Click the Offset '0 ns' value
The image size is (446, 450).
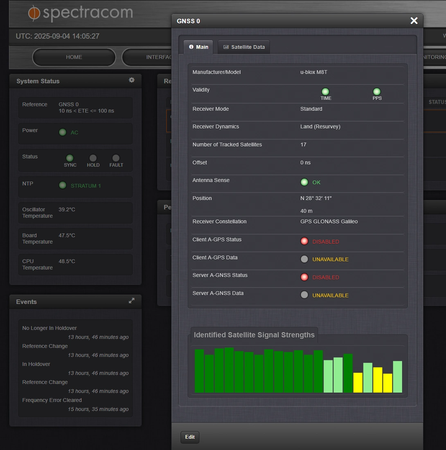[305, 162]
